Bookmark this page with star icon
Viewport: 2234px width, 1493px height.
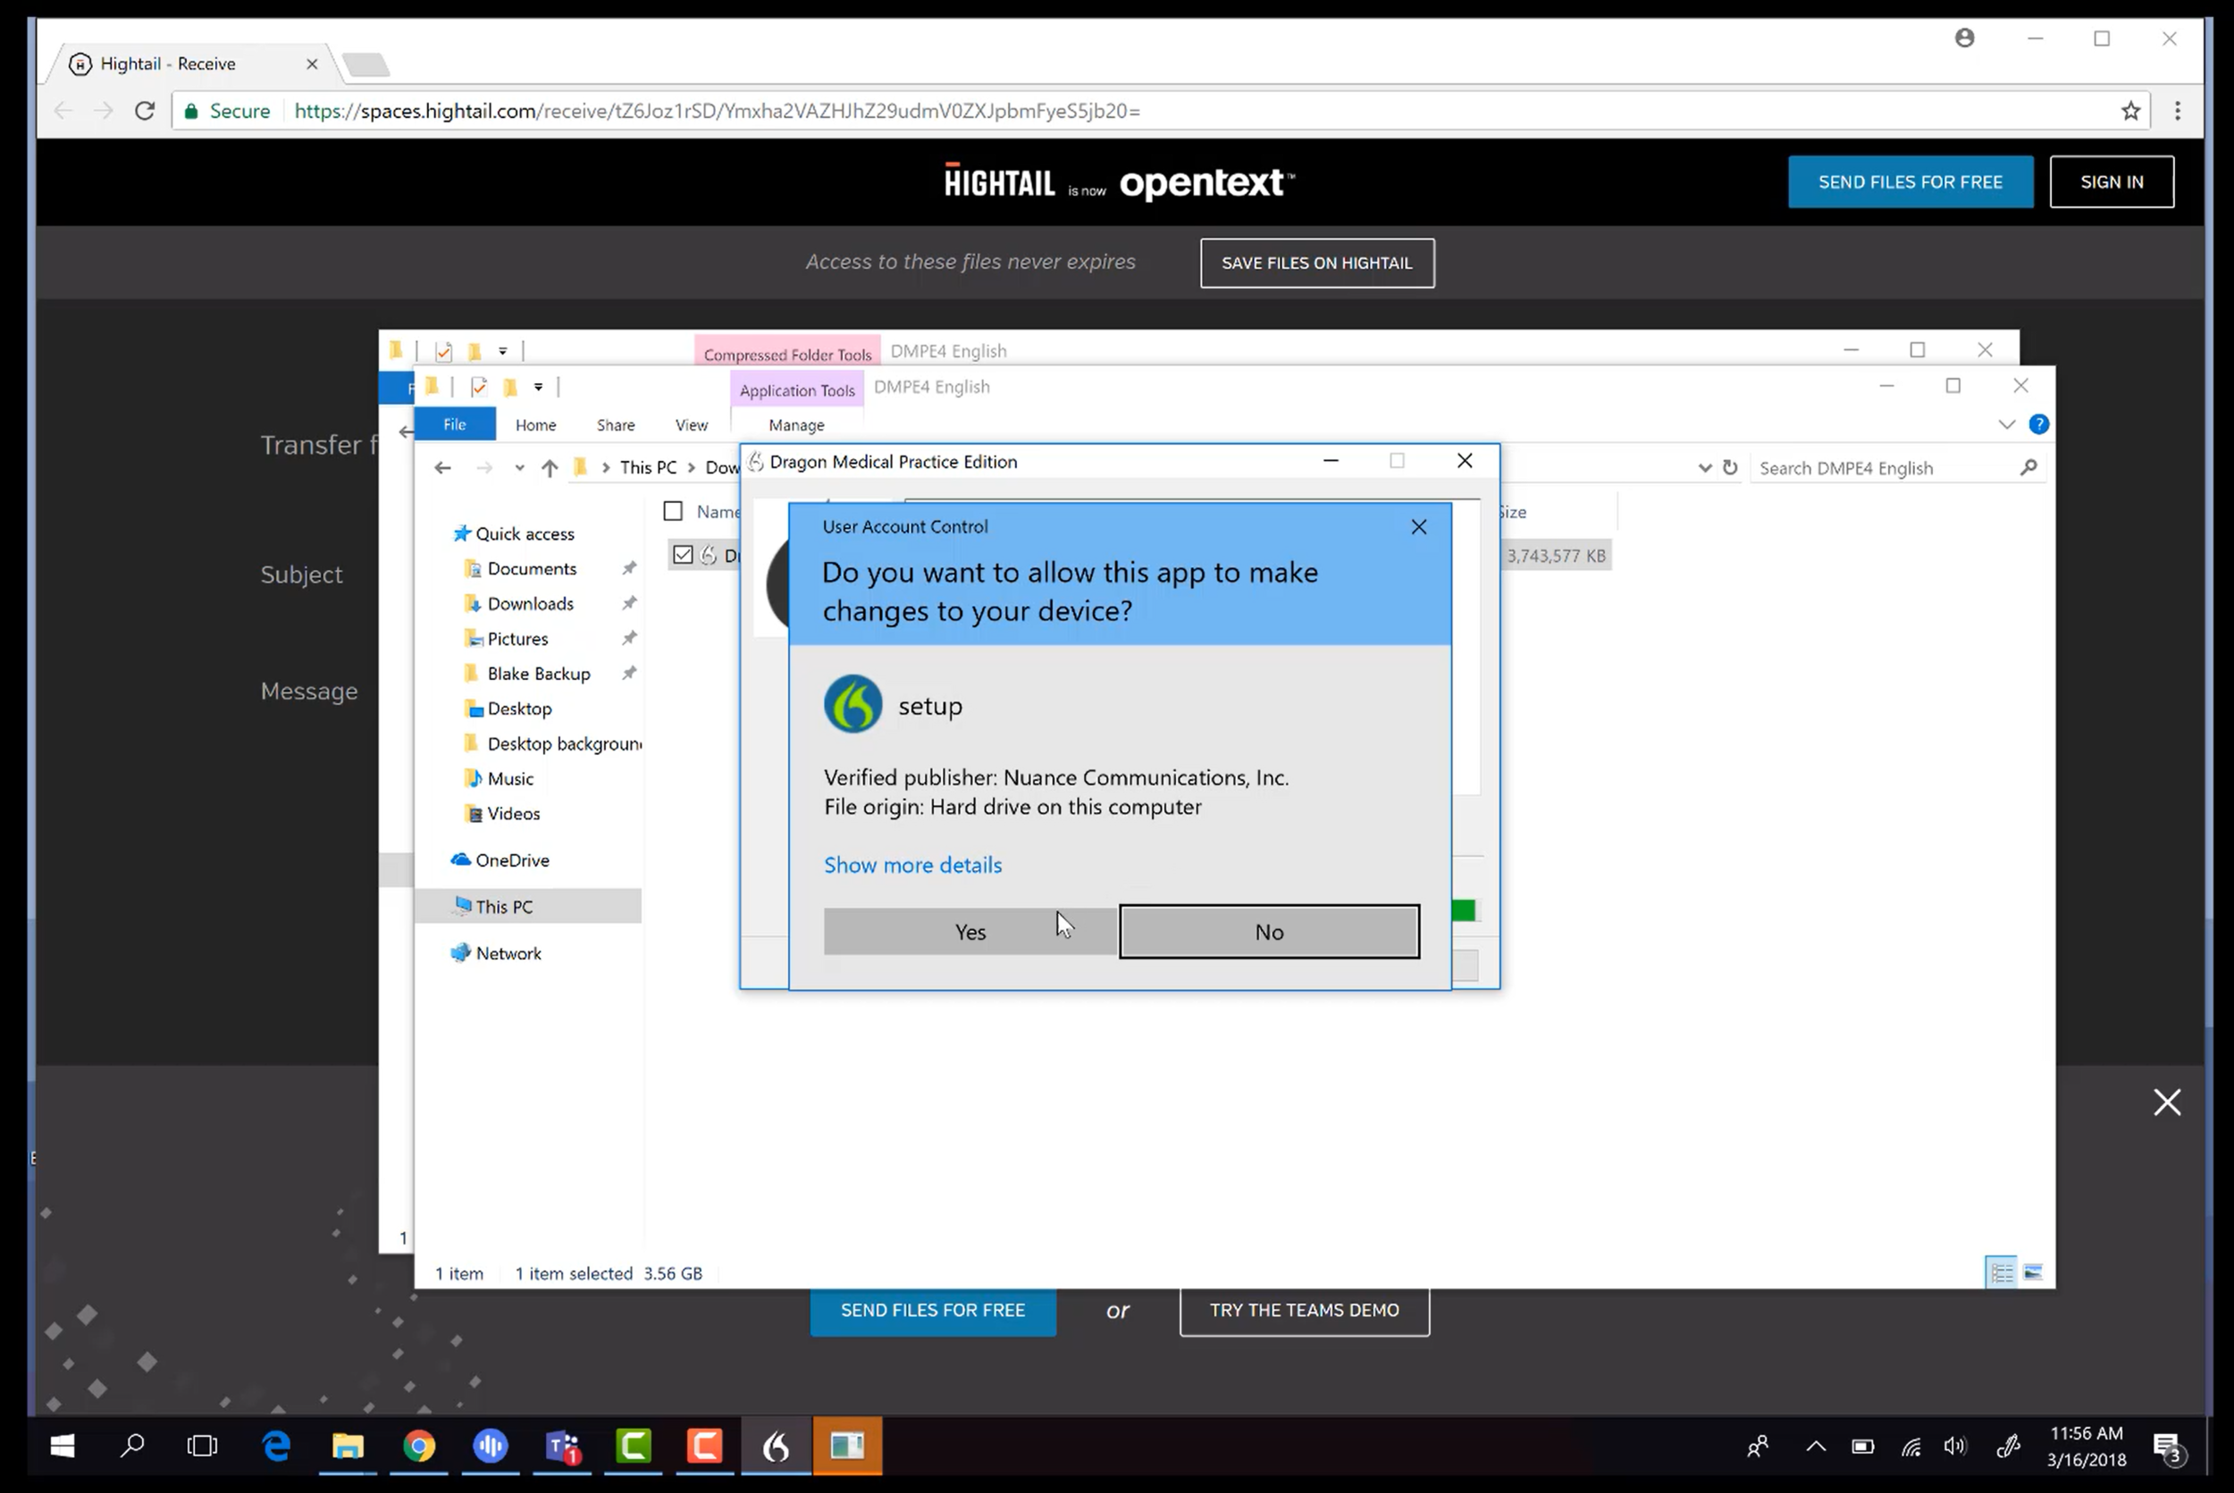point(2130,111)
